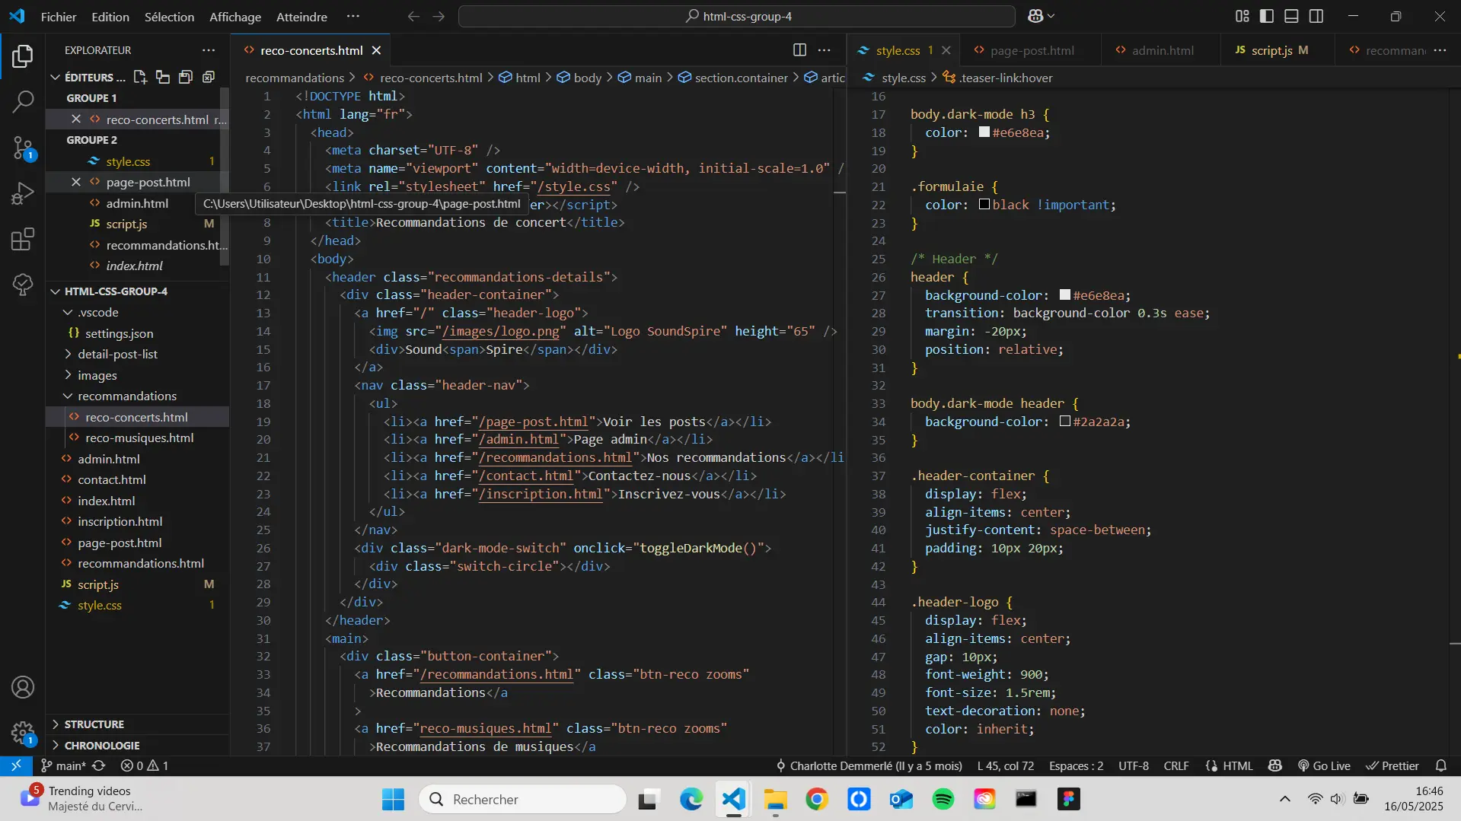
Task: Open the Source Control view
Action: (23, 148)
